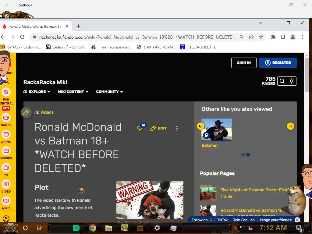Click the EDIT page button
The width and height of the screenshot is (312, 234).
pos(158,128)
